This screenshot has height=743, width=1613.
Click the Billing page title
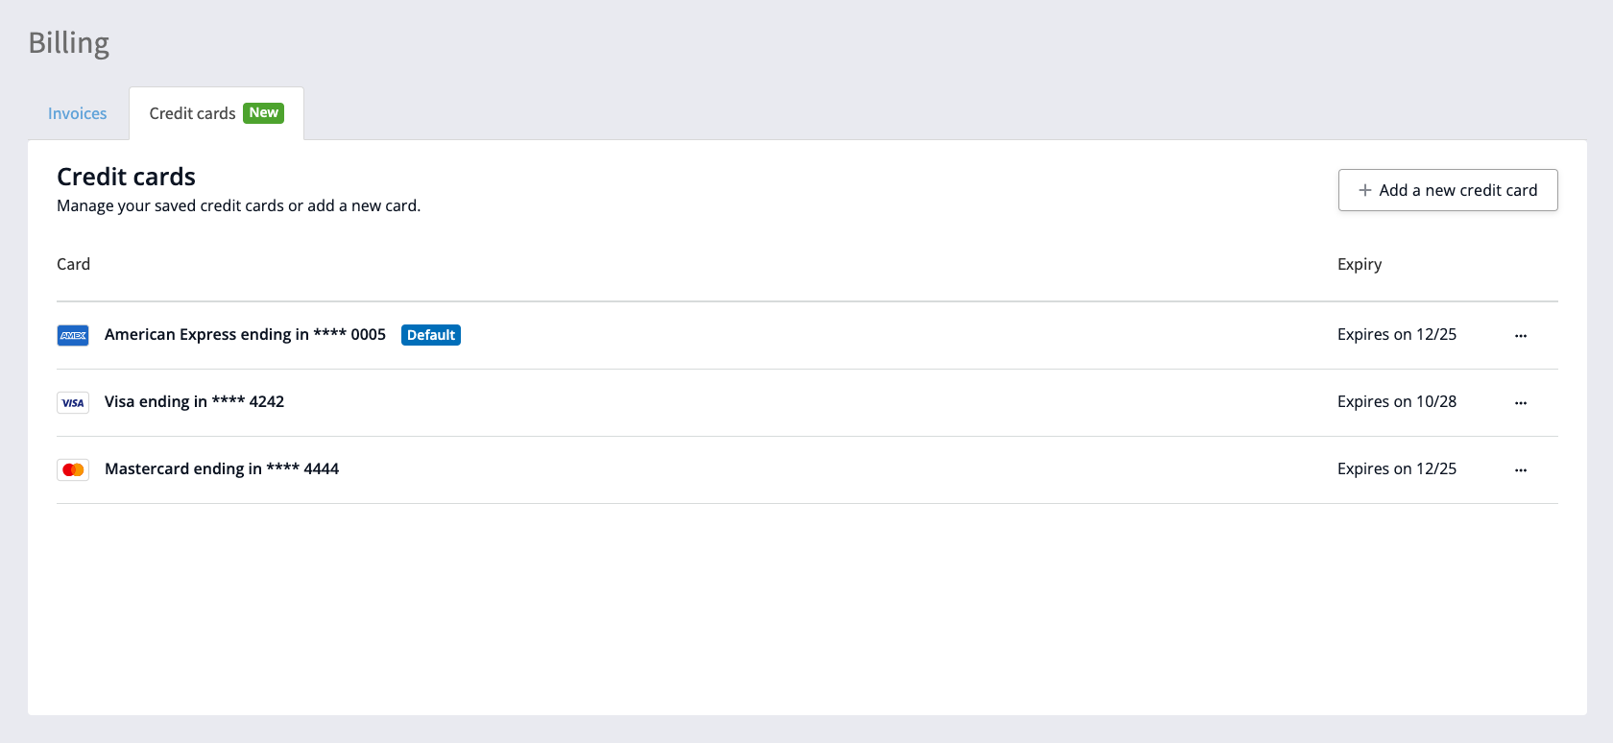[68, 43]
